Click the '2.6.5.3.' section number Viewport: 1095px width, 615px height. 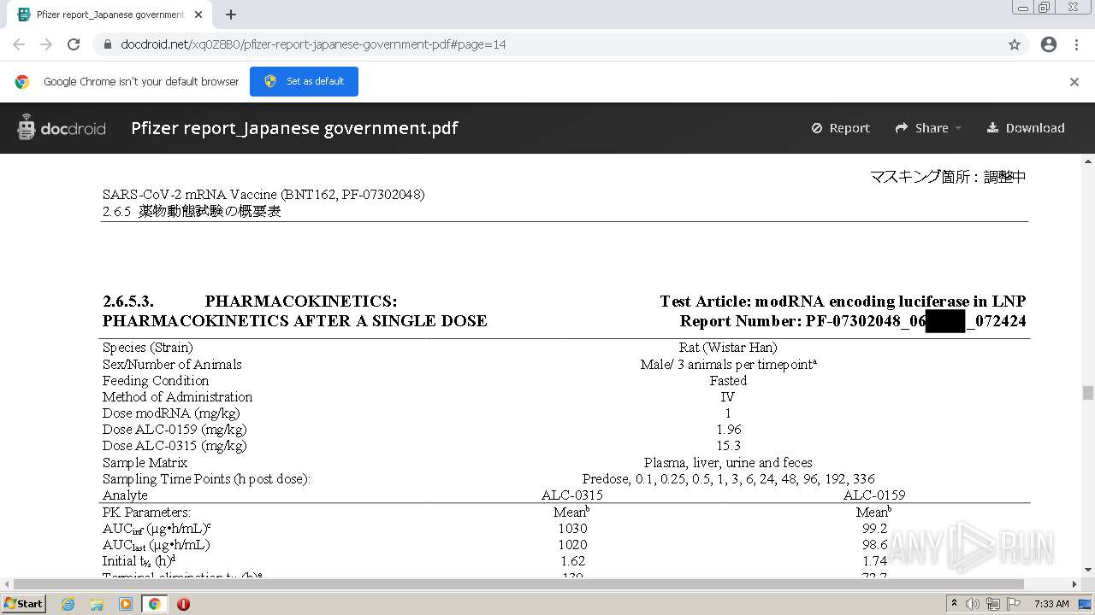pos(128,302)
